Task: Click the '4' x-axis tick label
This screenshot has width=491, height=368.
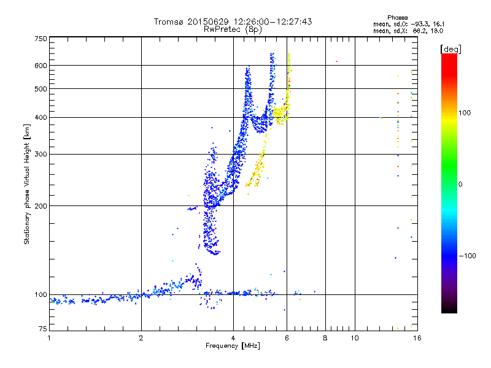Action: pyautogui.click(x=233, y=338)
